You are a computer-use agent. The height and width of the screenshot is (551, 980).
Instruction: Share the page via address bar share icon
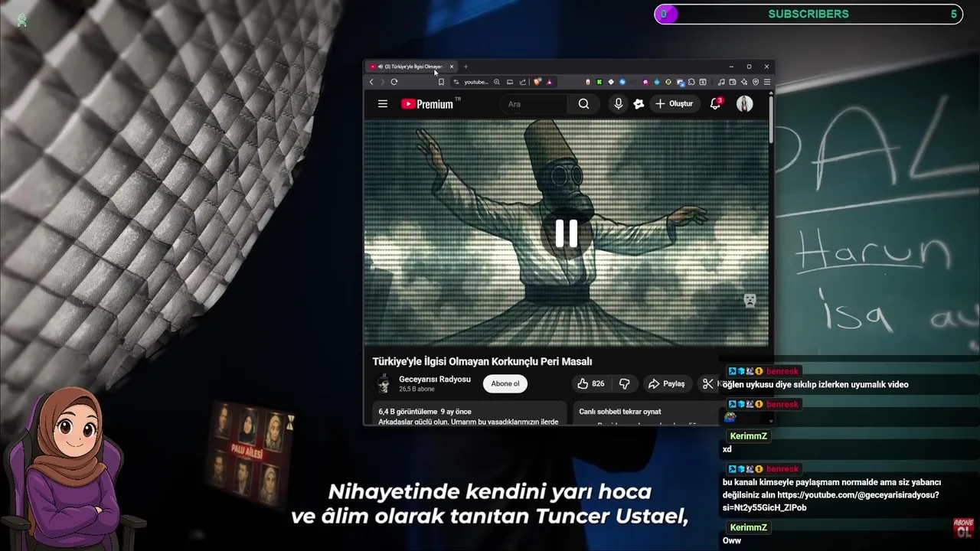(523, 82)
